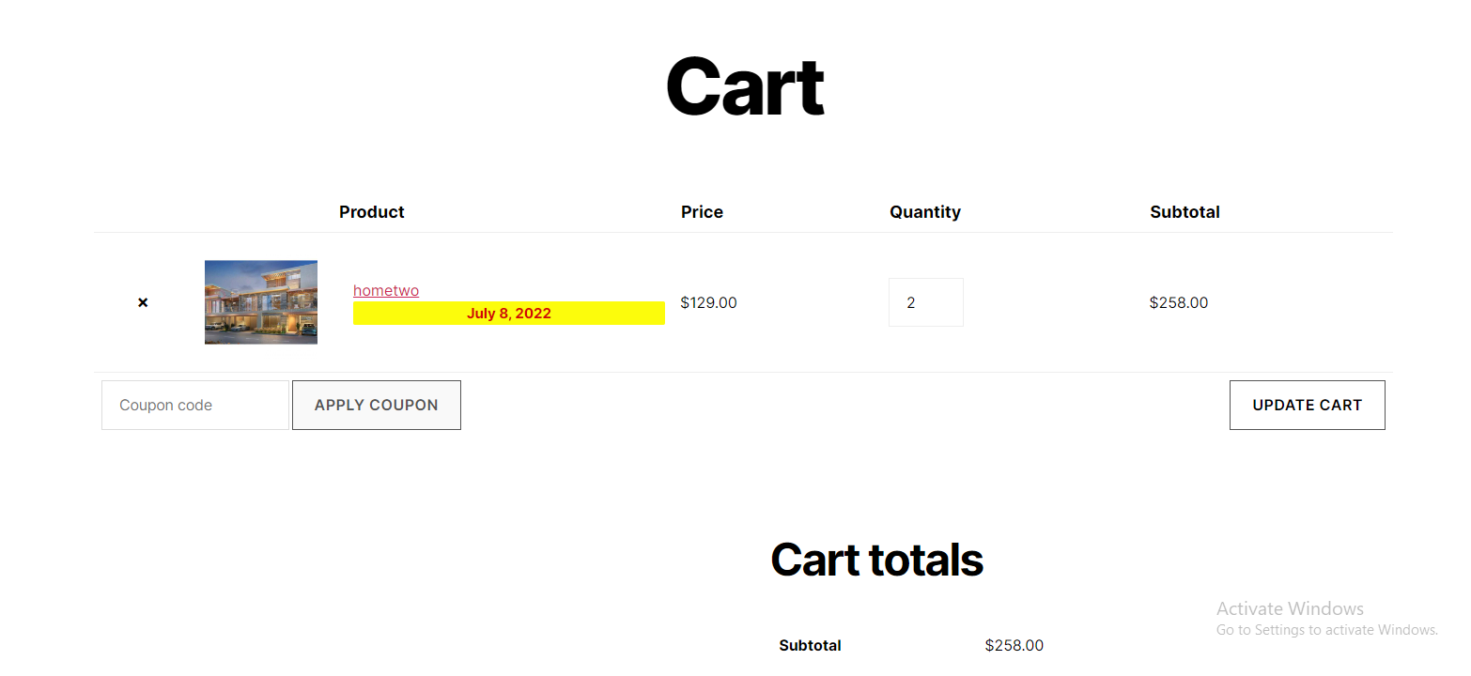Click the large Cart page heading

(x=745, y=86)
